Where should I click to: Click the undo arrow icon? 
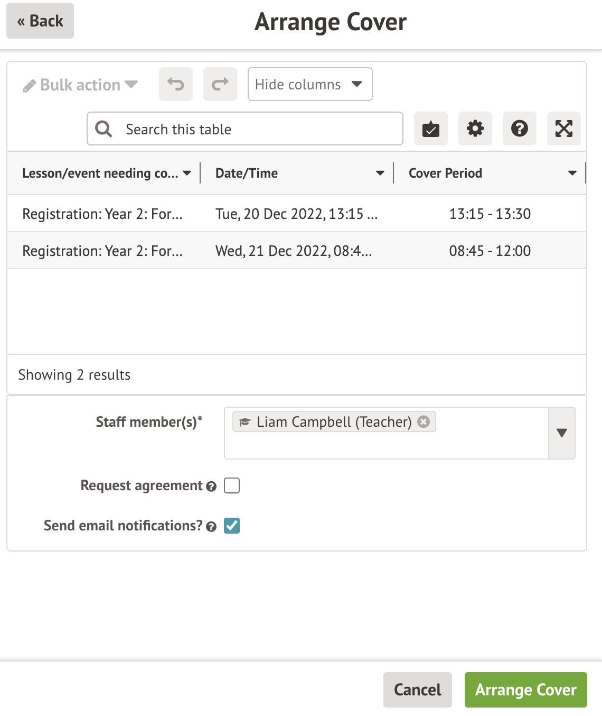[175, 84]
